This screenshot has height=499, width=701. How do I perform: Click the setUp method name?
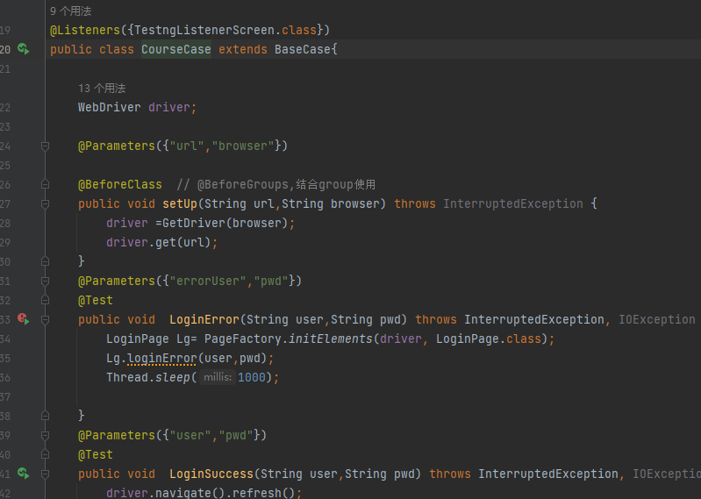coord(180,203)
